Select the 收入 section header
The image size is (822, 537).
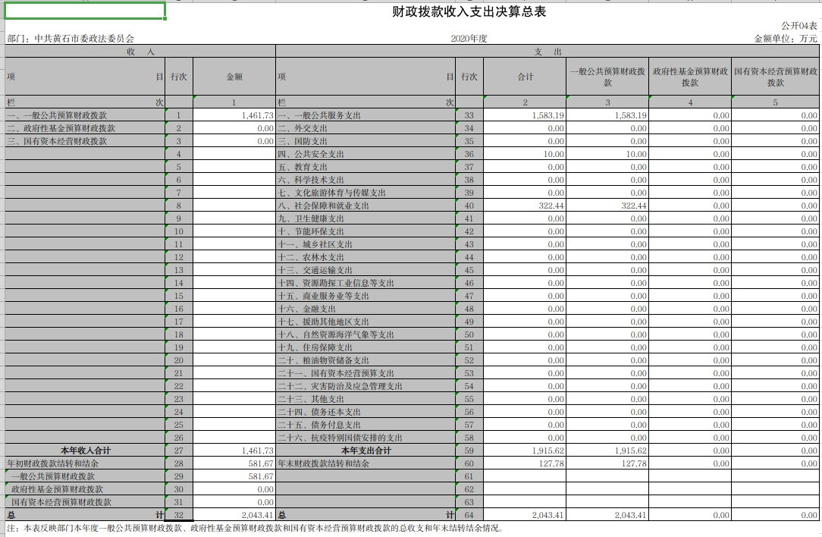140,52
